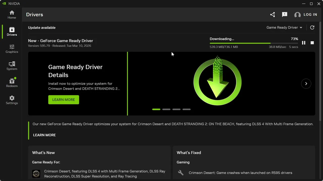The image size is (323, 181).
Task: Click the Crimson Desert game icon
Action: pos(36,174)
